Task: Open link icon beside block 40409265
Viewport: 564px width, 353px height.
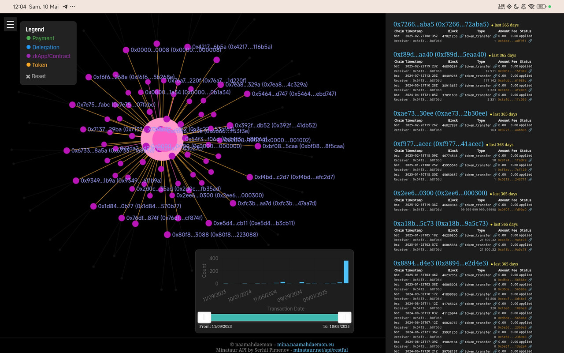Action: [x=461, y=76]
